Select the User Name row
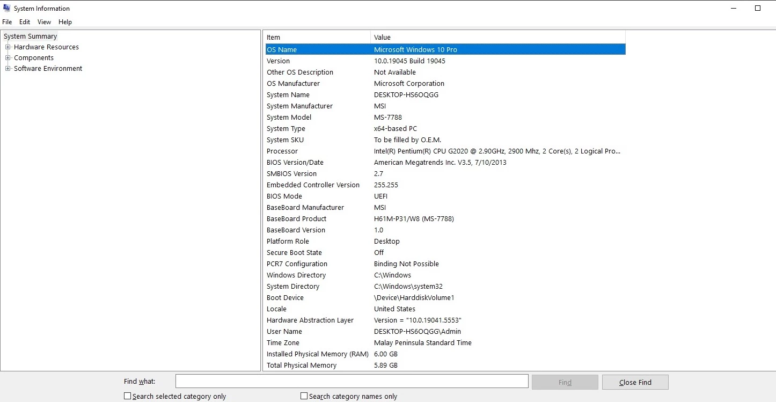The height and width of the screenshot is (402, 776). click(x=445, y=331)
